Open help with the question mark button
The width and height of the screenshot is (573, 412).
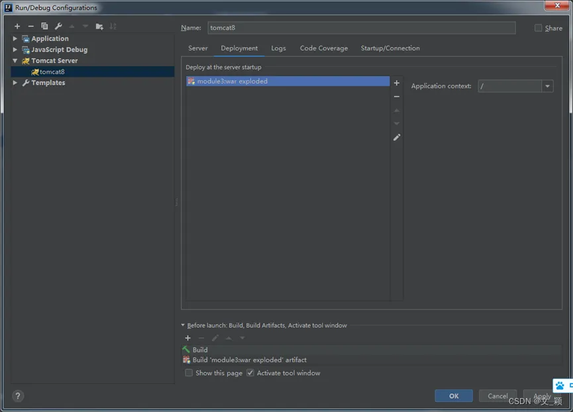(x=18, y=396)
